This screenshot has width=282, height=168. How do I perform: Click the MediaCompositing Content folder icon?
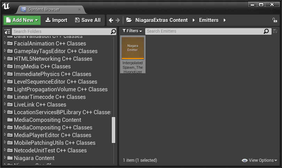[10, 120]
